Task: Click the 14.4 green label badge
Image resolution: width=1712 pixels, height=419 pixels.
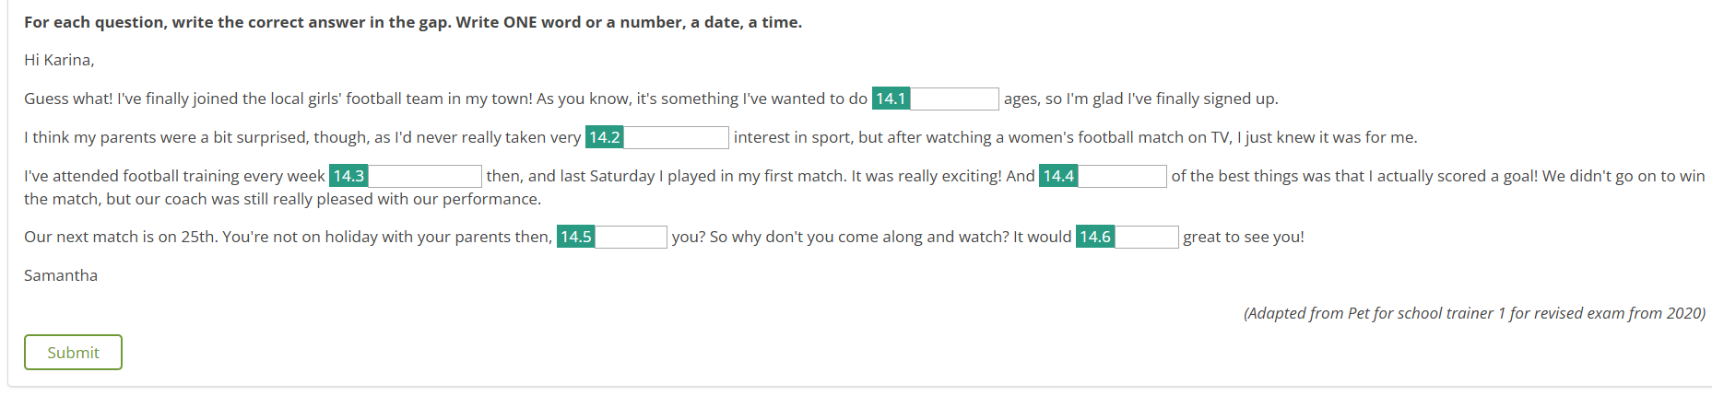Action: click(x=1058, y=176)
